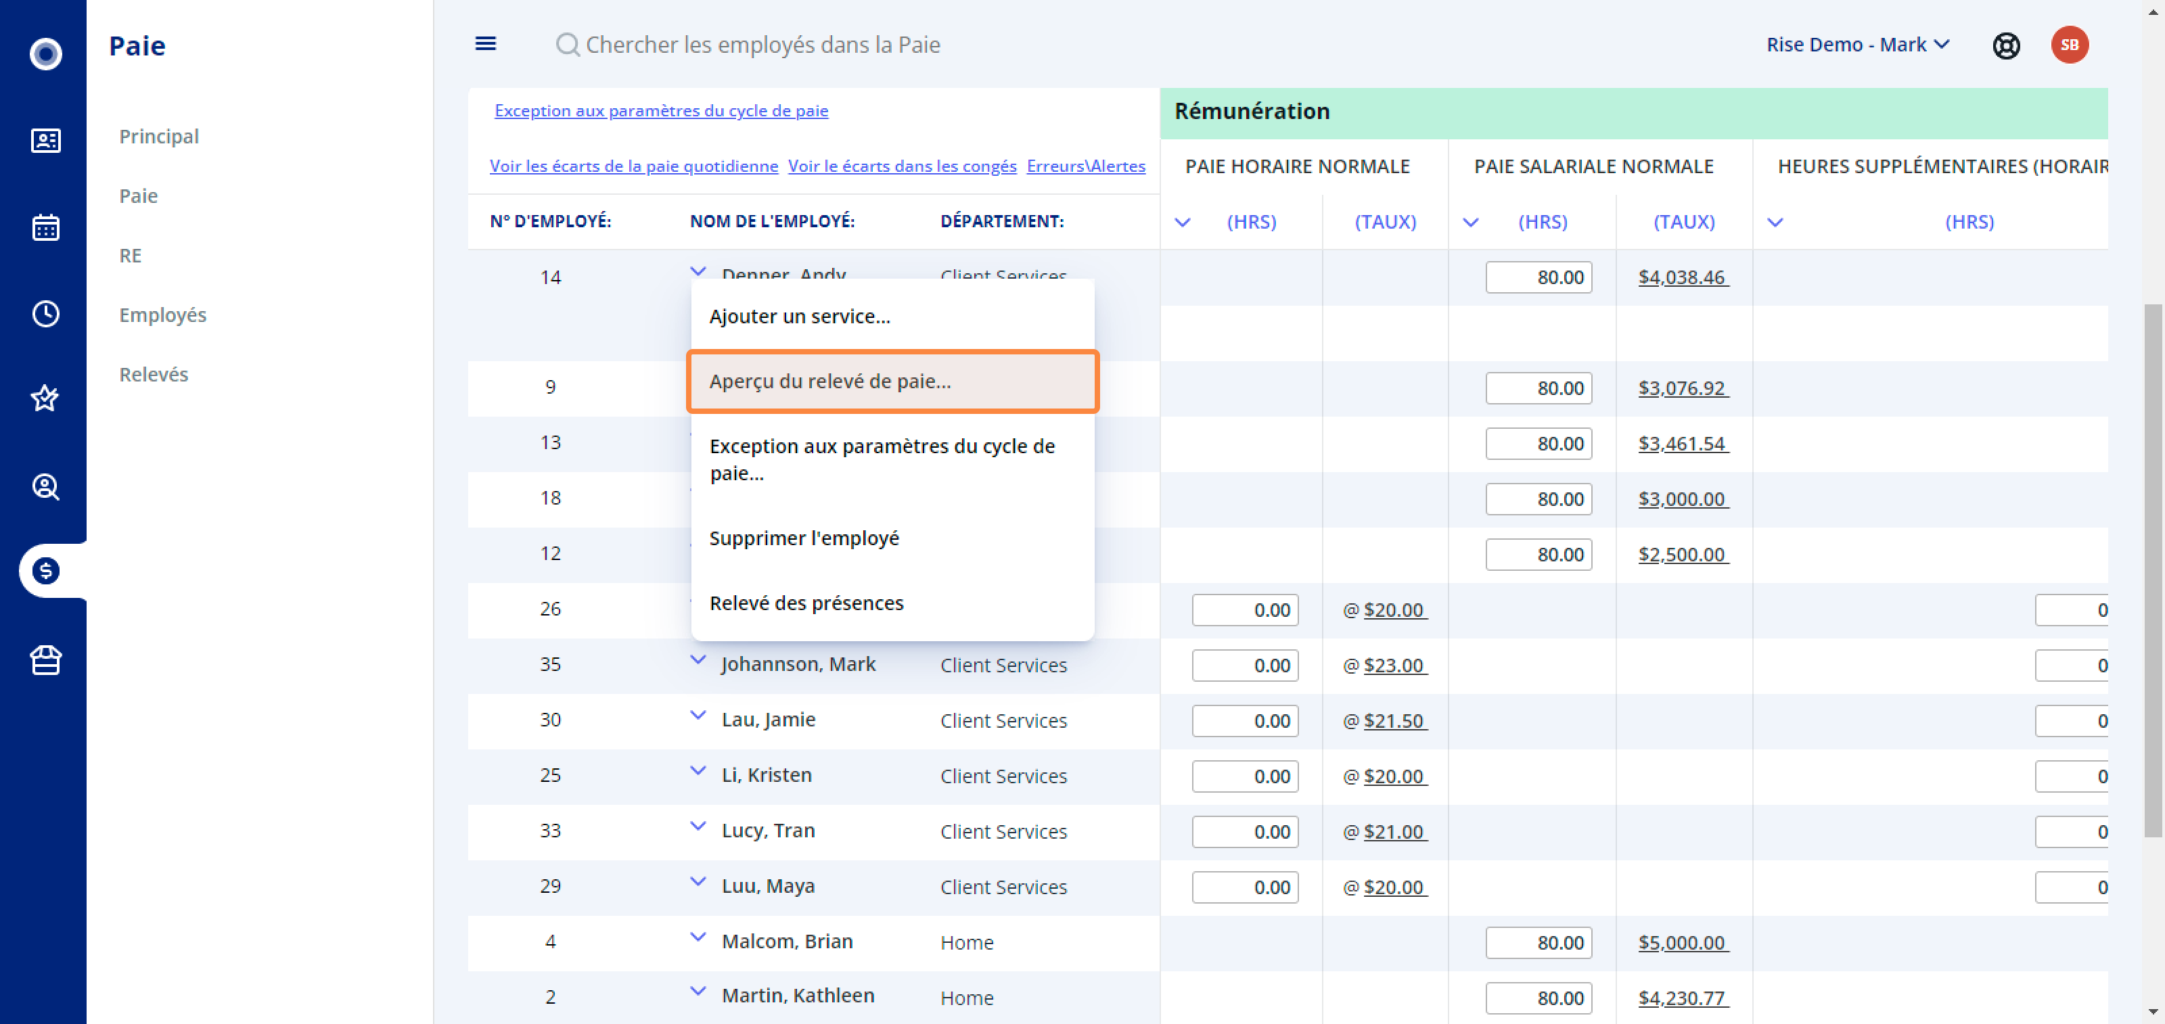Image resolution: width=2165 pixels, height=1024 pixels.
Task: Open the calendar sidebar icon
Action: [45, 227]
